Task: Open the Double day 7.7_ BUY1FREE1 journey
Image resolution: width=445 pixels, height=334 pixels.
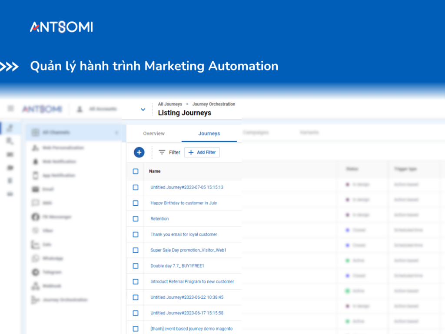Action: pos(177,266)
